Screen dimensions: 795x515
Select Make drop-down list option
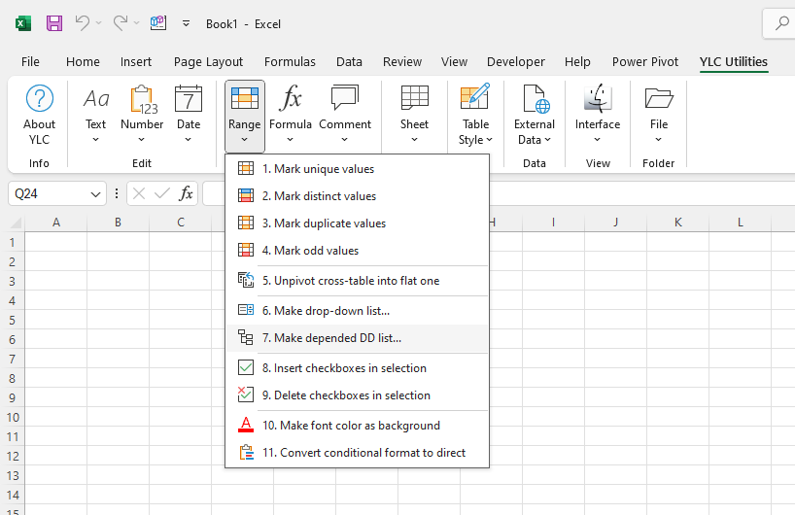pyautogui.click(x=326, y=311)
